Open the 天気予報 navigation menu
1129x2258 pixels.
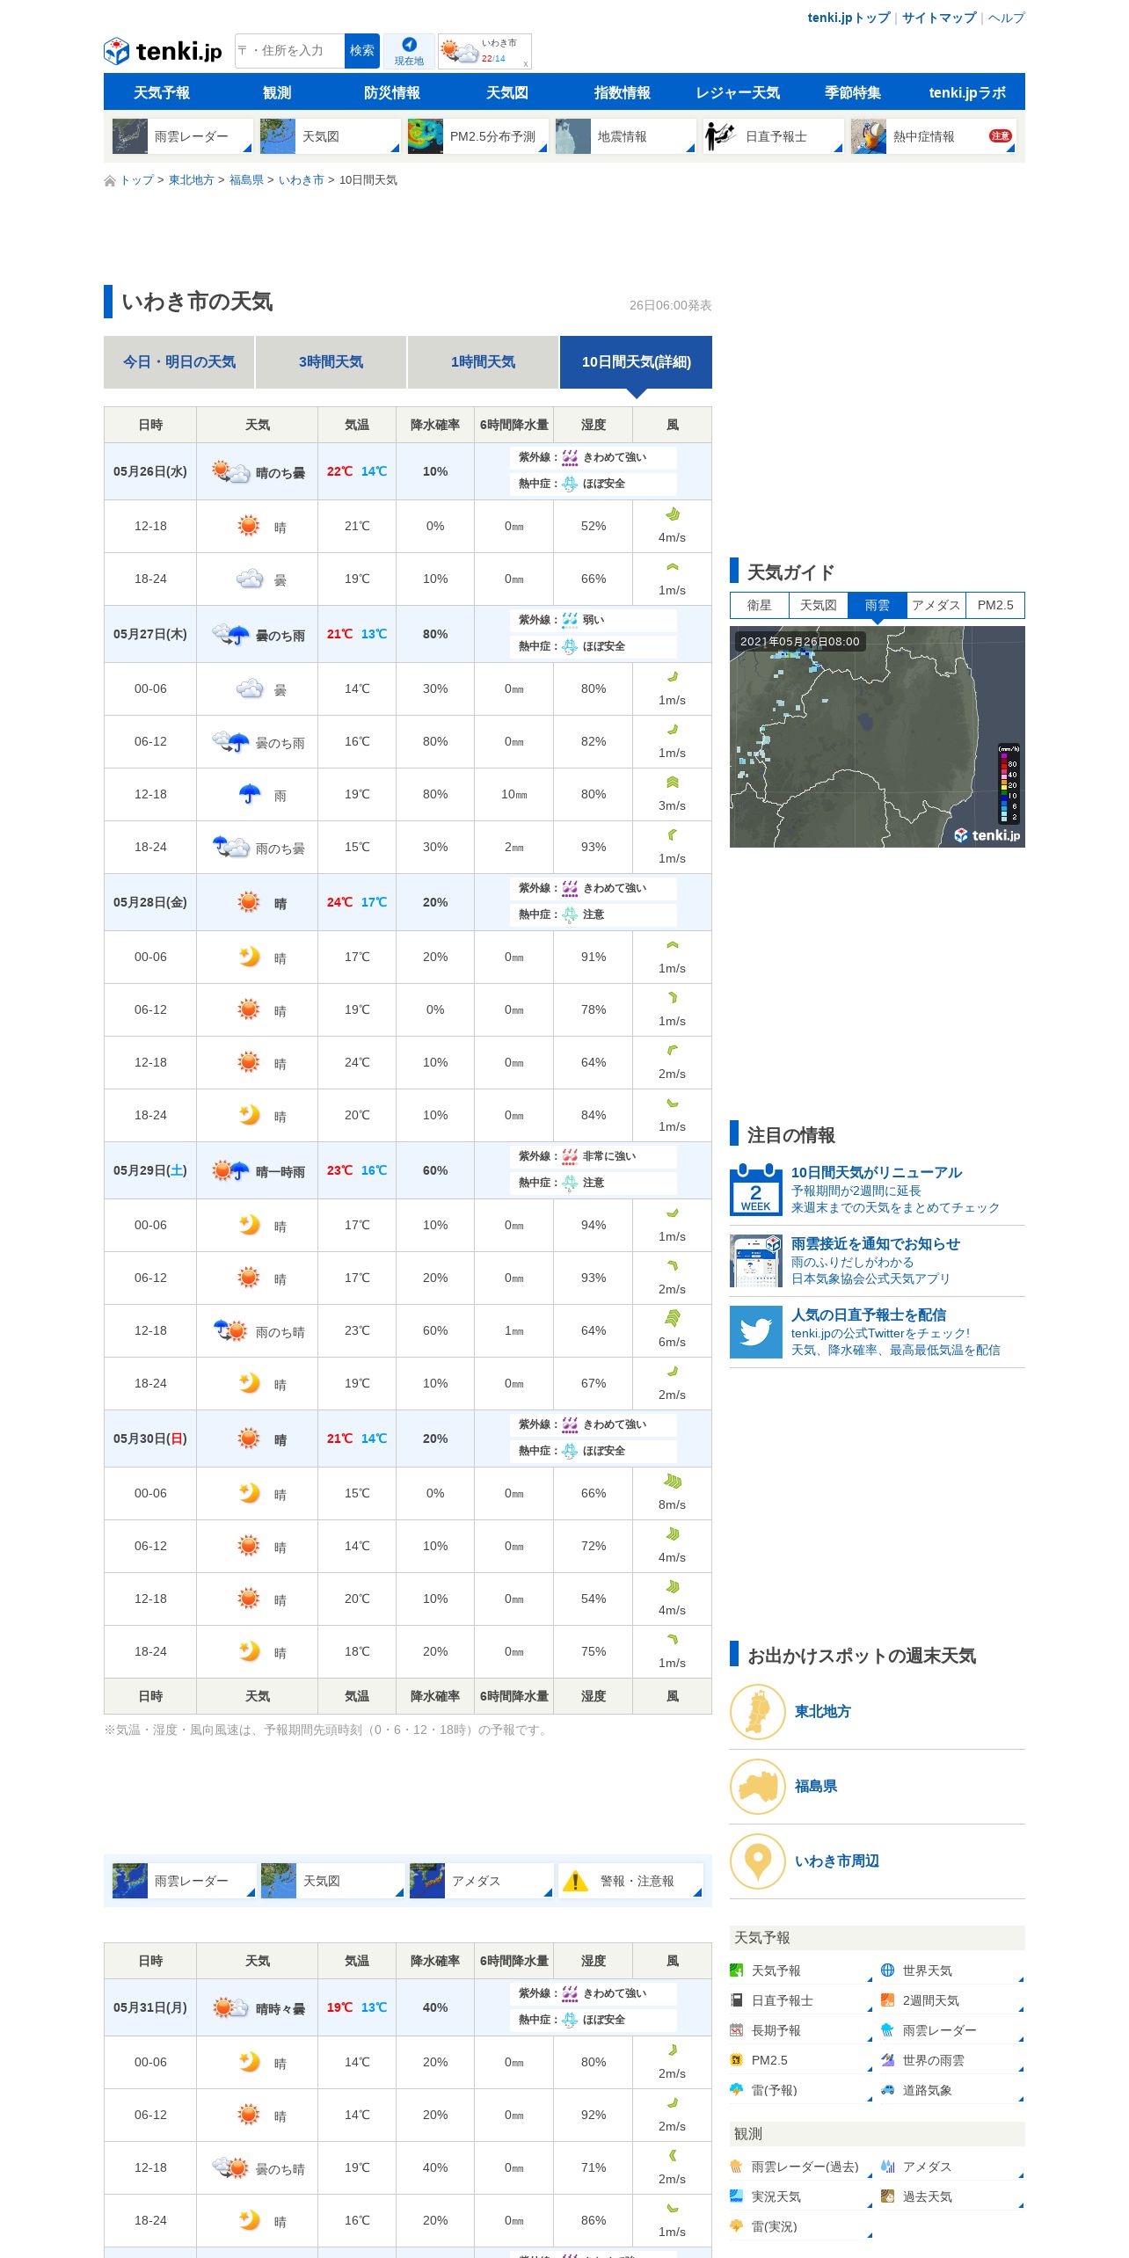click(x=162, y=92)
